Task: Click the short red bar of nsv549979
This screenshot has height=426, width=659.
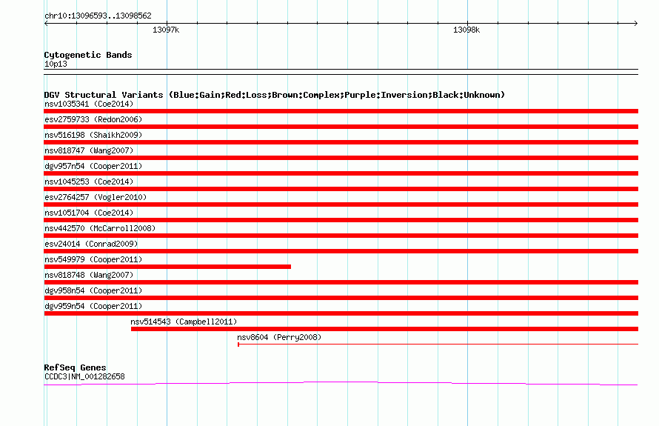Action: click(x=167, y=267)
